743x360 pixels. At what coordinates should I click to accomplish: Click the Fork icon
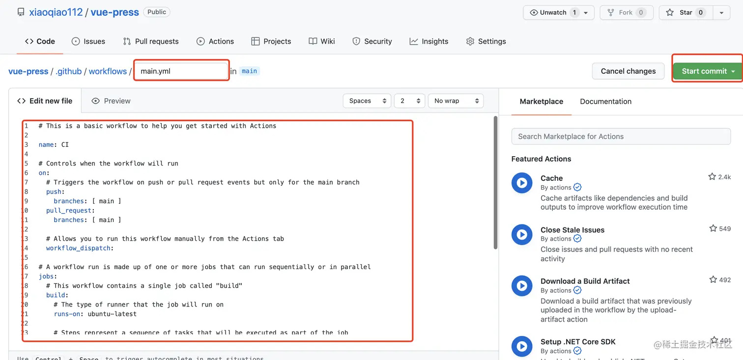point(611,13)
